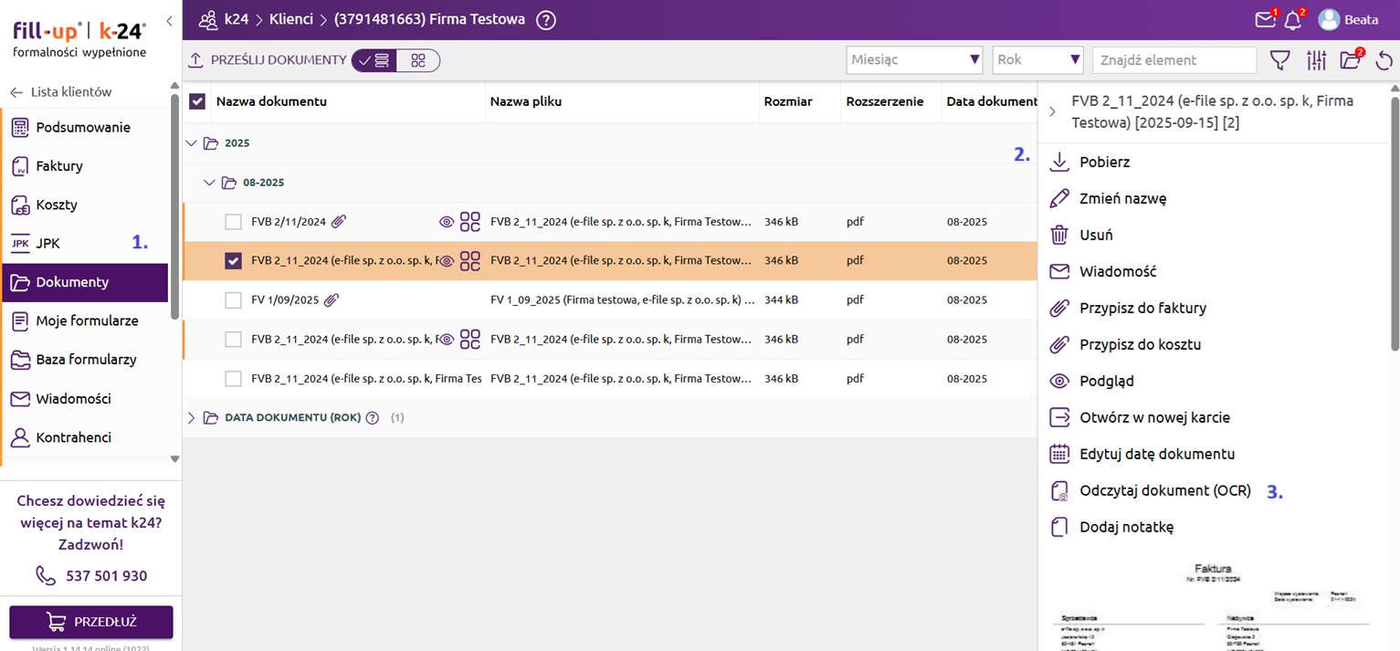This screenshot has height=651, width=1400.
Task: Open Wiadomości in the sidebar
Action: 84,399
